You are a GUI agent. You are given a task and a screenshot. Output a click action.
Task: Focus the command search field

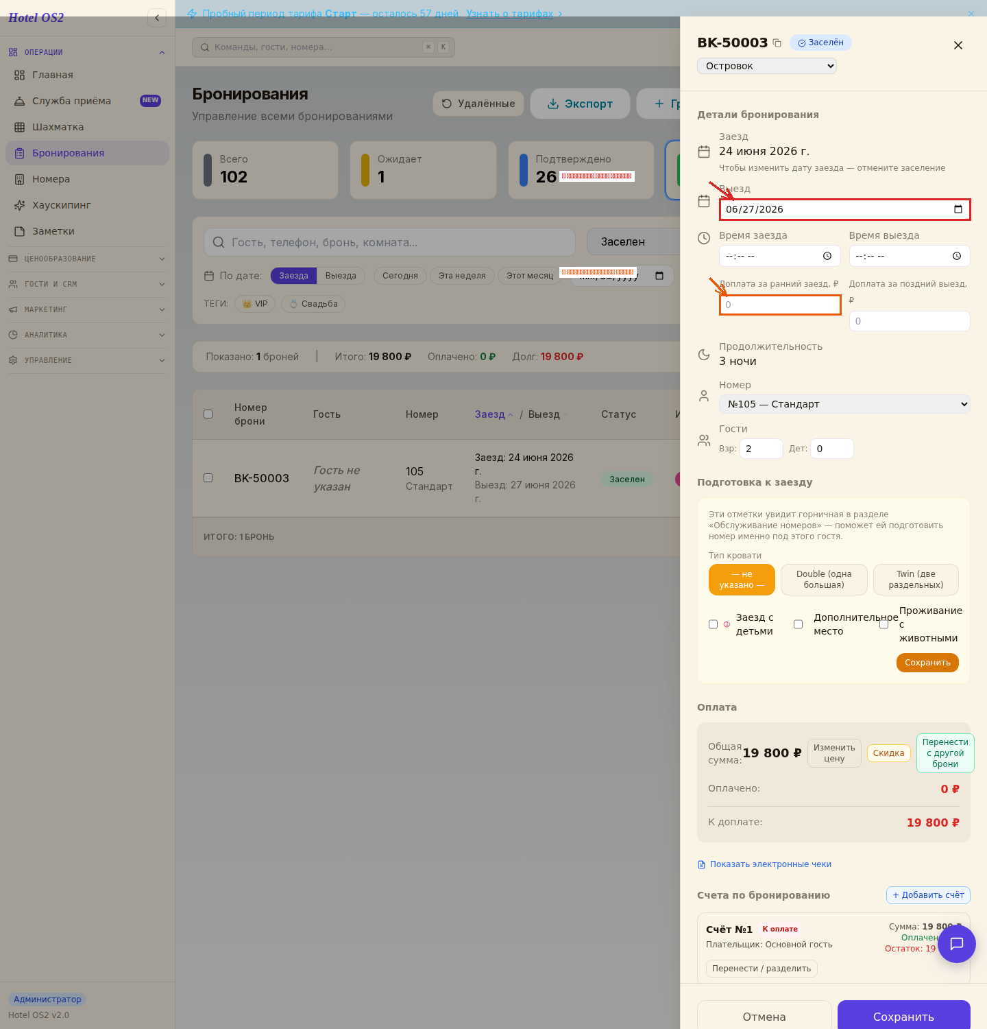(324, 47)
